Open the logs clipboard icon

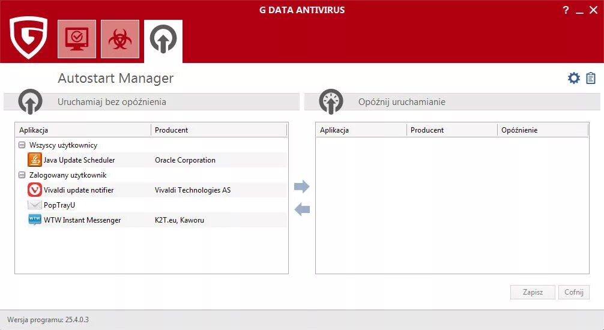pyautogui.click(x=591, y=78)
